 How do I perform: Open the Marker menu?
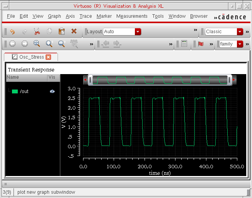point(104,16)
